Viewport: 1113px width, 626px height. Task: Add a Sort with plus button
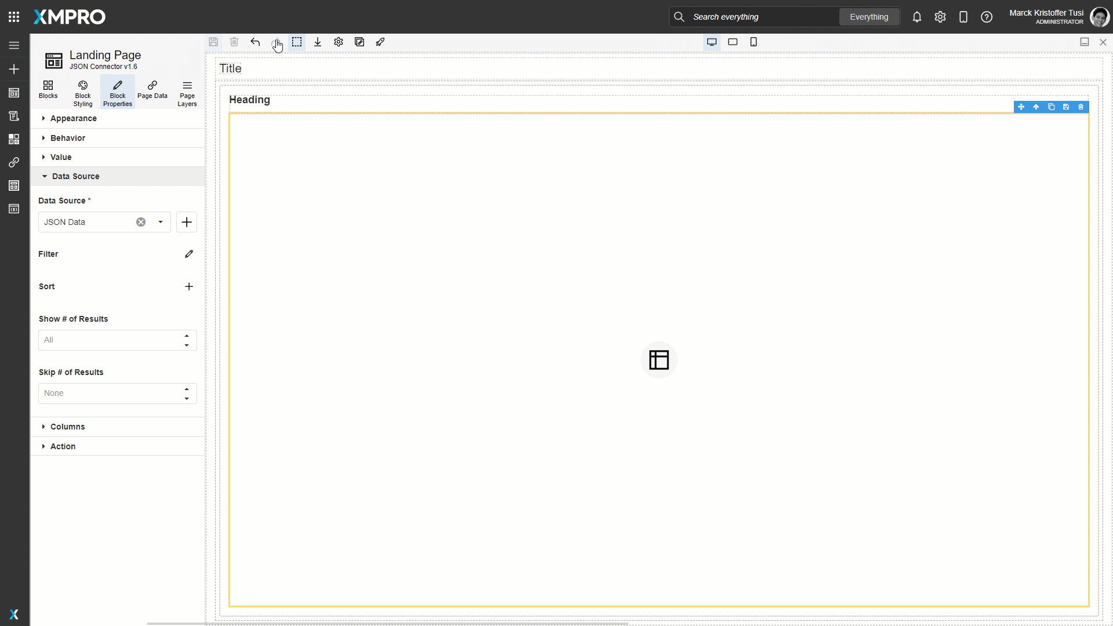click(x=189, y=286)
